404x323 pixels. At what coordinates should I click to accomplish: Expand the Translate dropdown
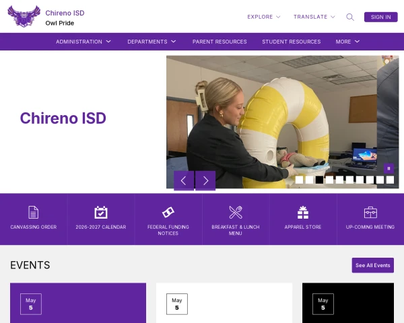[314, 17]
